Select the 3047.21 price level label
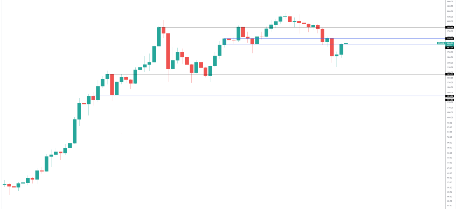The width and height of the screenshot is (457, 209). (x=450, y=48)
